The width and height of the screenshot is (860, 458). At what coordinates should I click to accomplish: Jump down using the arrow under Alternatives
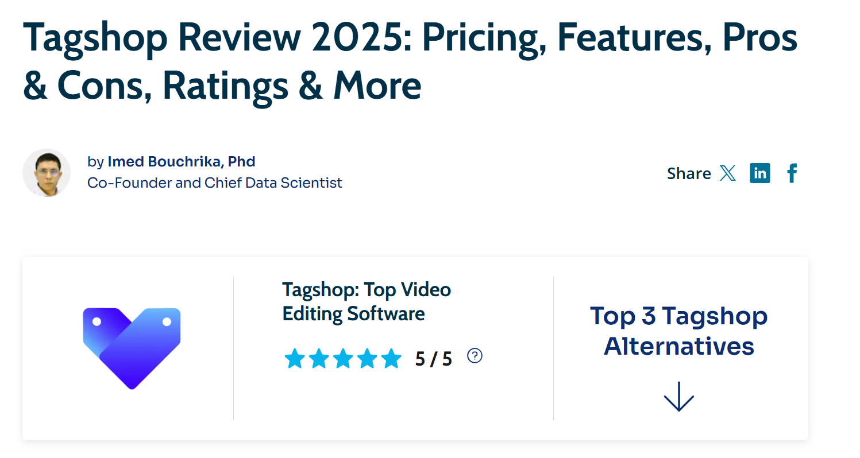point(679,397)
